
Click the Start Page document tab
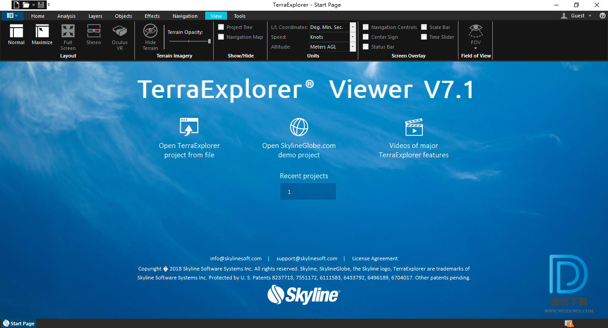(19, 324)
